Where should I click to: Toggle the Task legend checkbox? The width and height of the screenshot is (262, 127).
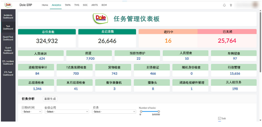pyautogui.click(x=219, y=118)
